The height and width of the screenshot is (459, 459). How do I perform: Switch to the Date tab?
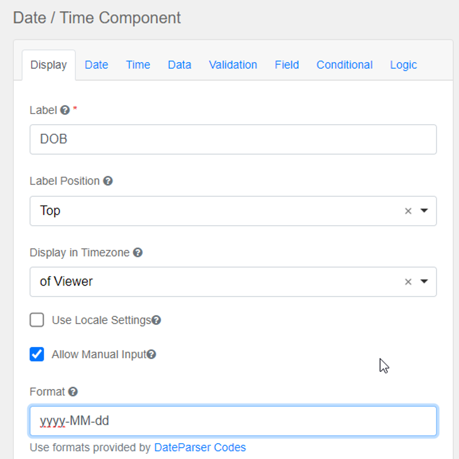tap(96, 65)
